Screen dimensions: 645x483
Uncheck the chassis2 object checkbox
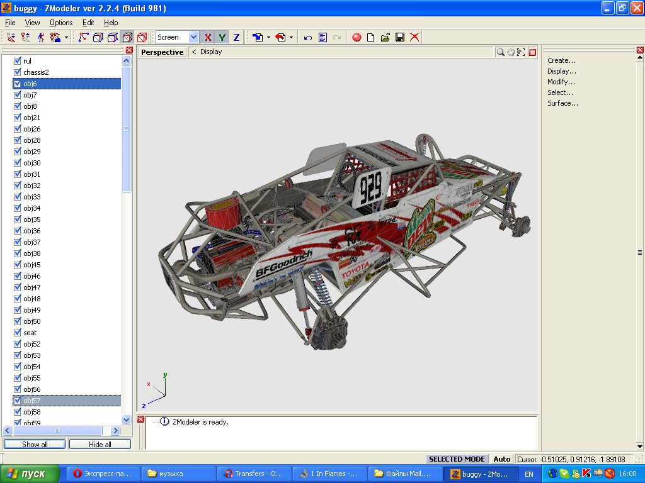(18, 72)
